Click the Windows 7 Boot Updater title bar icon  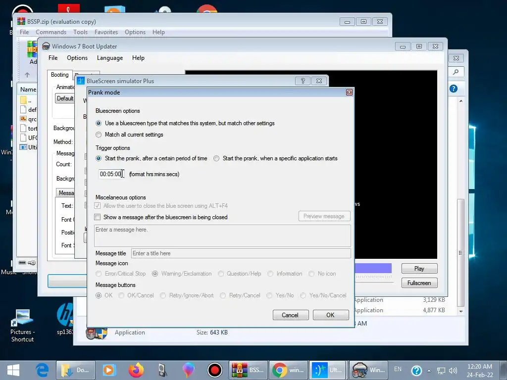point(46,46)
